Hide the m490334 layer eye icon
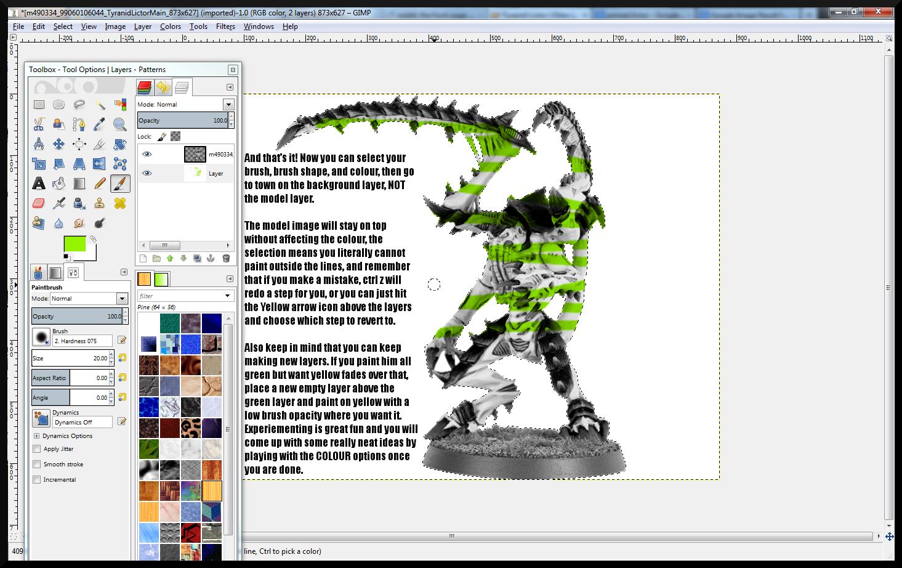The height and width of the screenshot is (568, 902). click(x=147, y=154)
